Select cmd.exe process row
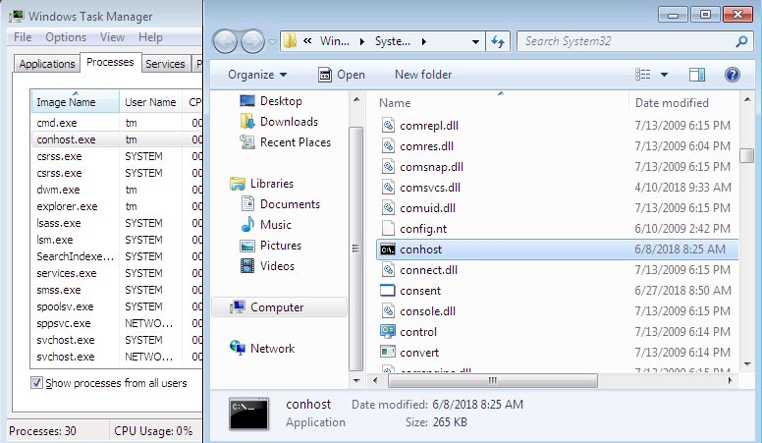 [x=117, y=123]
